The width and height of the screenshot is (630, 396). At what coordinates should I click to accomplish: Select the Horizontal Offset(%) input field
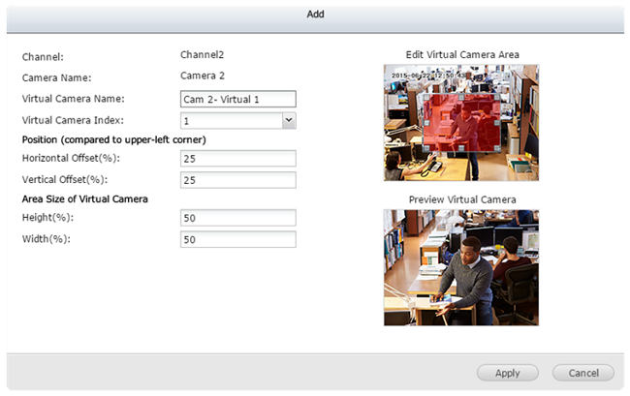point(238,159)
